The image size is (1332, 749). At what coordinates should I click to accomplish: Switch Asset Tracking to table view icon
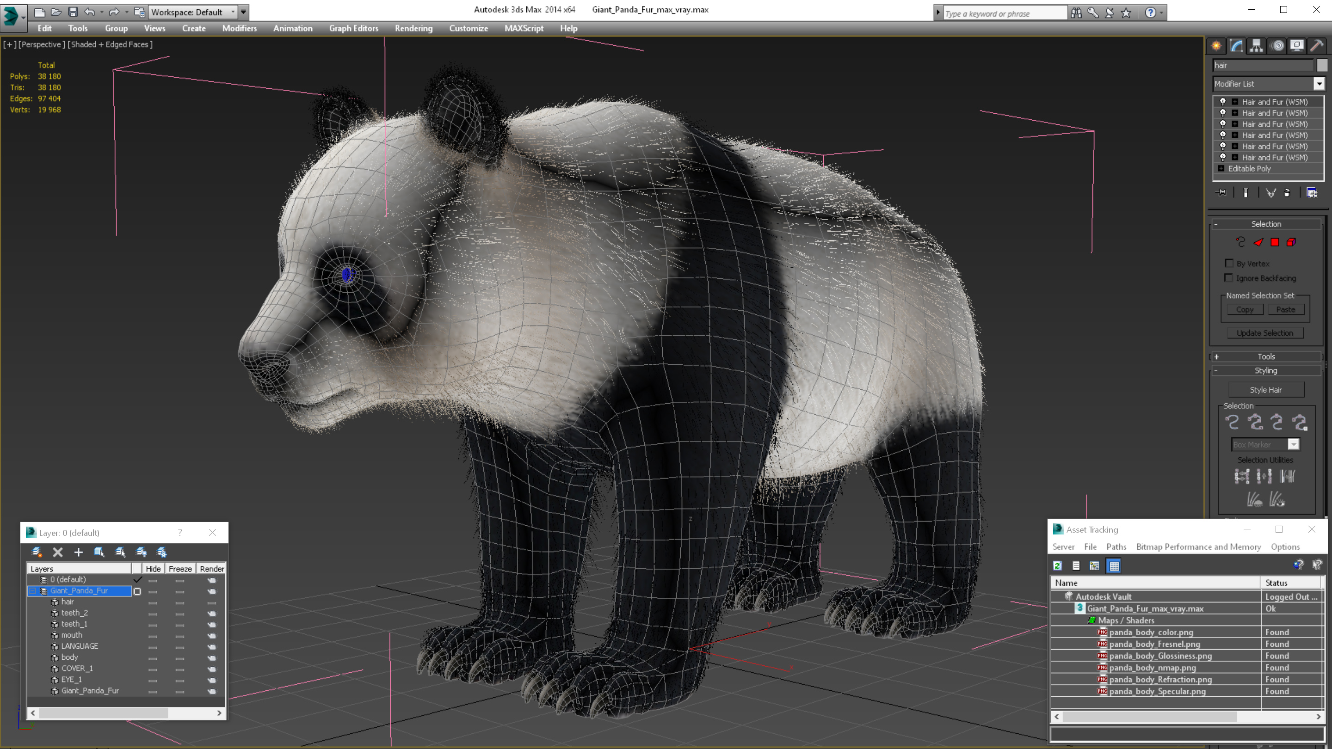coord(1114,565)
